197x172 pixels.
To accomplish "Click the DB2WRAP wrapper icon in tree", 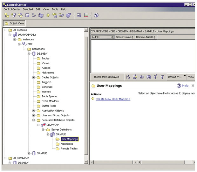I will point(43,125).
